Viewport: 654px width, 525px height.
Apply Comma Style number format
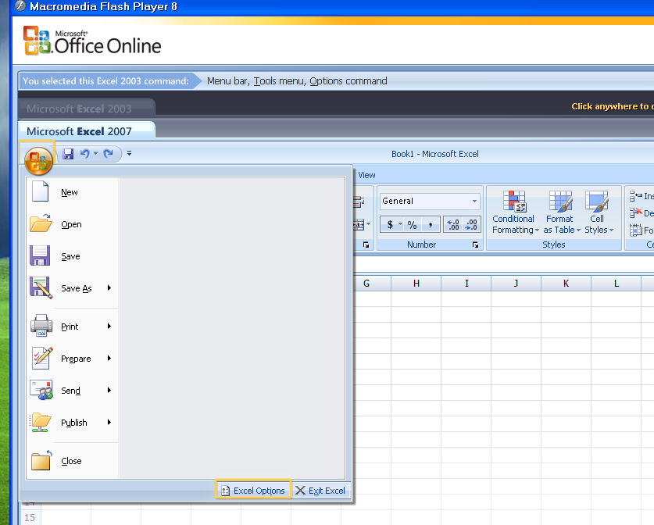click(430, 225)
